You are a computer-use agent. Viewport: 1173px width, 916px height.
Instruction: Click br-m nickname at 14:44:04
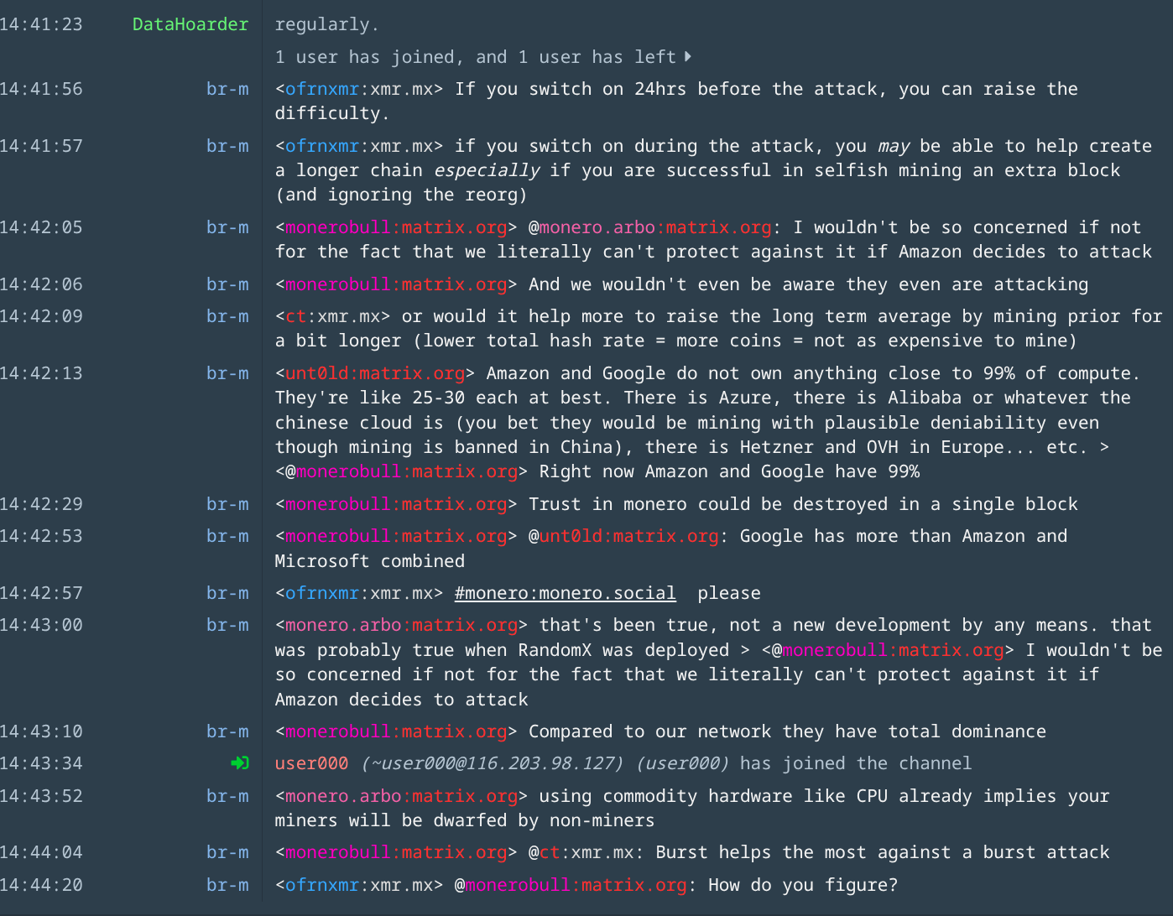tap(227, 852)
